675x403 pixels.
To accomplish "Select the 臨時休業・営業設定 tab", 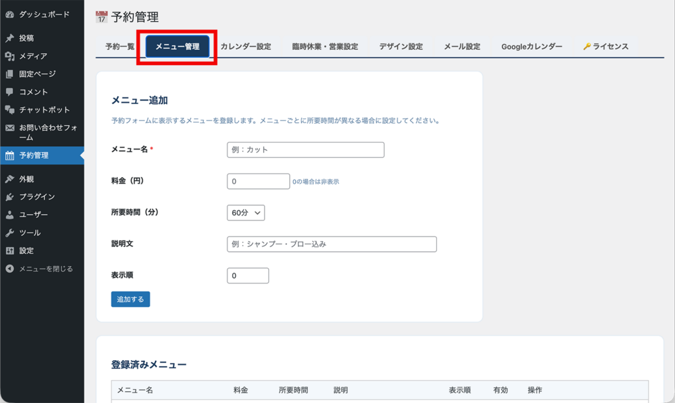I will [325, 47].
